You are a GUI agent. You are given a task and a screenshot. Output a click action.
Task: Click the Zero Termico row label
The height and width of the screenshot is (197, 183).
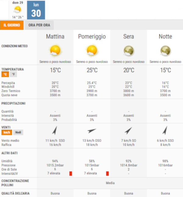tap(11, 91)
